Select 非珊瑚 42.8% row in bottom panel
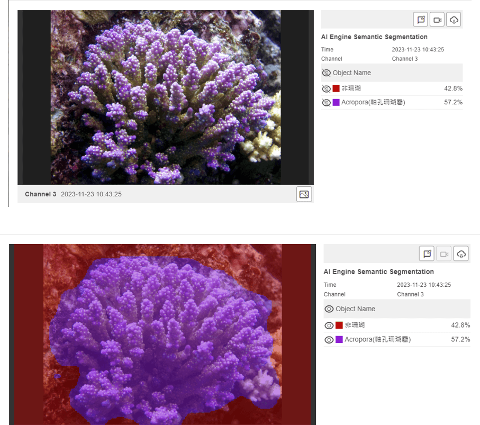 point(397,325)
